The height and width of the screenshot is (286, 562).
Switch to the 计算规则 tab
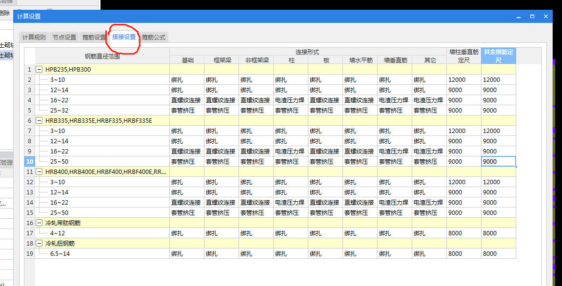(34, 37)
